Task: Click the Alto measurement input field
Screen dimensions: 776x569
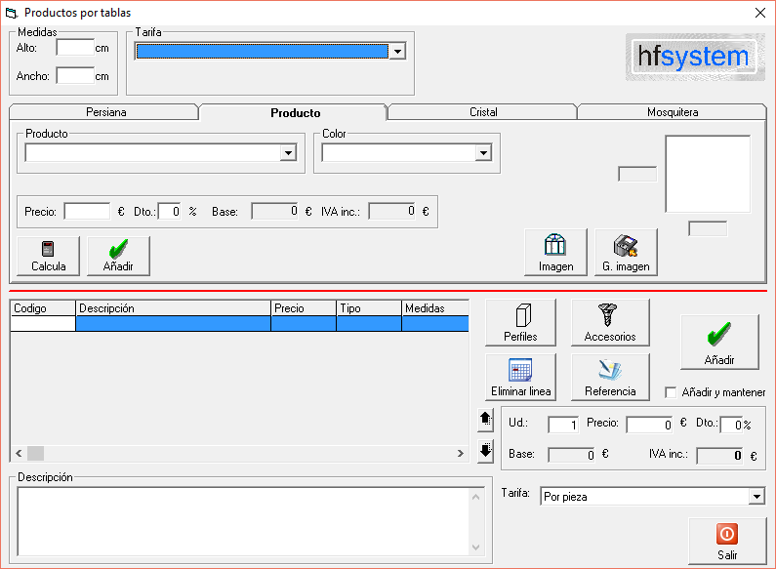Action: (74, 47)
